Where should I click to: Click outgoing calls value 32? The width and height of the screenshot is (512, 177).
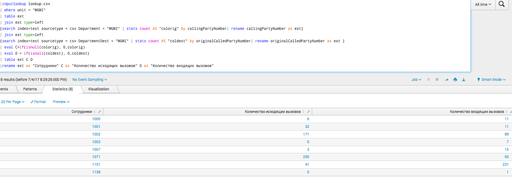[307, 127]
